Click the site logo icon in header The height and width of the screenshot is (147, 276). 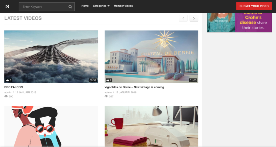click(7, 6)
